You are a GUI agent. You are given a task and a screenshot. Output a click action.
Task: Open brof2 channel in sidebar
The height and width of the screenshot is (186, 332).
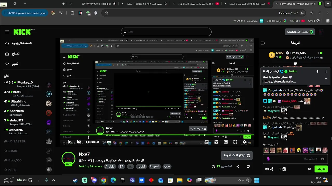(x=28, y=94)
